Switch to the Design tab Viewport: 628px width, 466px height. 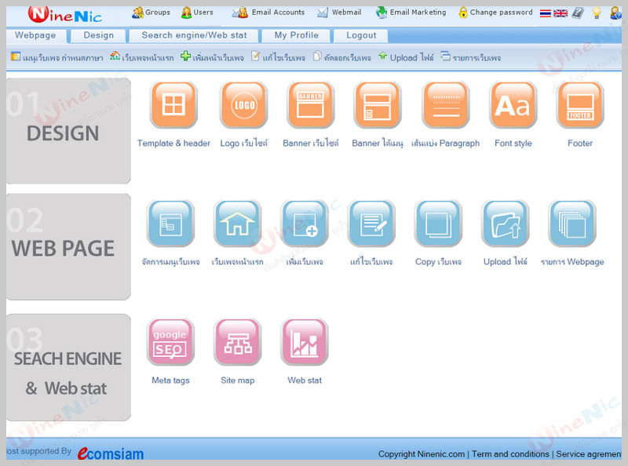[x=98, y=35]
